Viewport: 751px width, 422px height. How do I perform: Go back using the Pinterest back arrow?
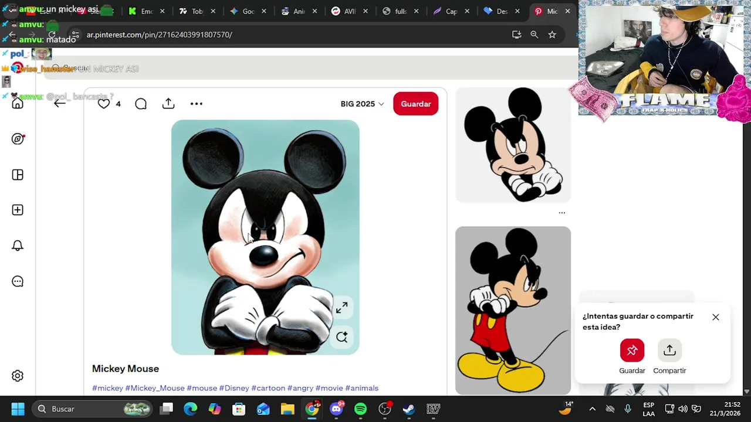(x=59, y=104)
